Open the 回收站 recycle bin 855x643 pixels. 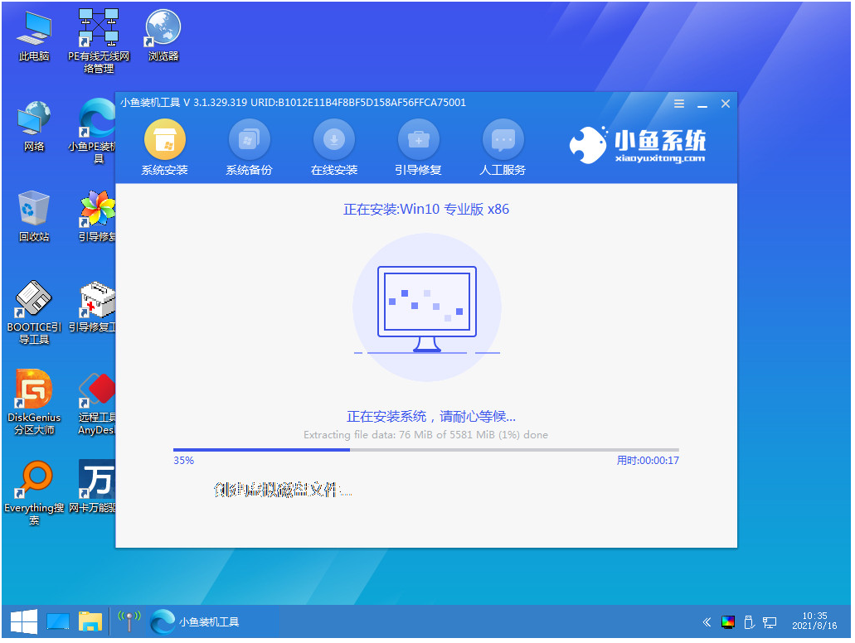34,210
